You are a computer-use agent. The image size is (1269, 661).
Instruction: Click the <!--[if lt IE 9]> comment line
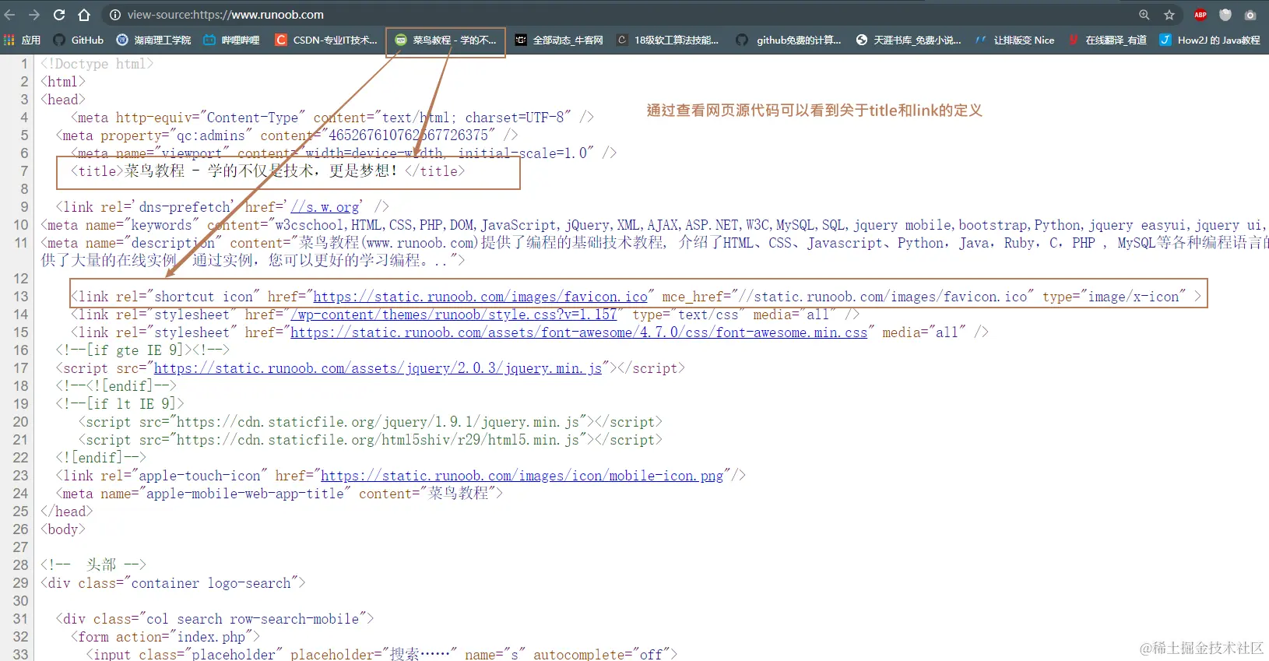click(x=120, y=404)
